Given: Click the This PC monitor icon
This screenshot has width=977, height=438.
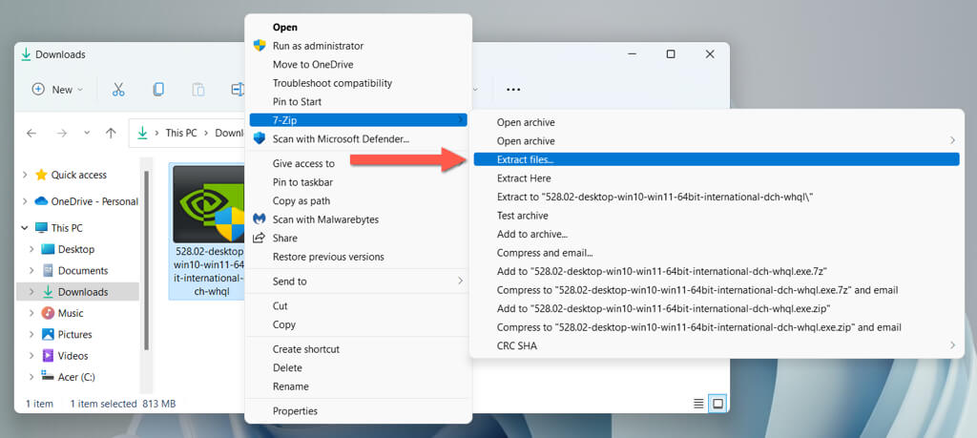Looking at the screenshot, I should point(41,228).
